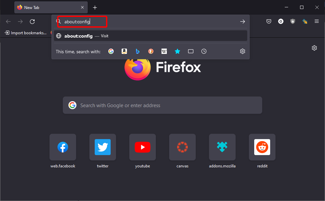The height and width of the screenshot is (201, 325).
Task: Reload the current page
Action: [x=32, y=21]
